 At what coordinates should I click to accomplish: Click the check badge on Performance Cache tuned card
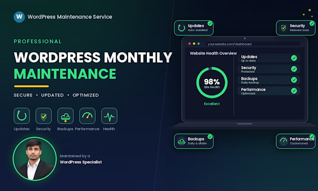pyautogui.click(x=312, y=137)
